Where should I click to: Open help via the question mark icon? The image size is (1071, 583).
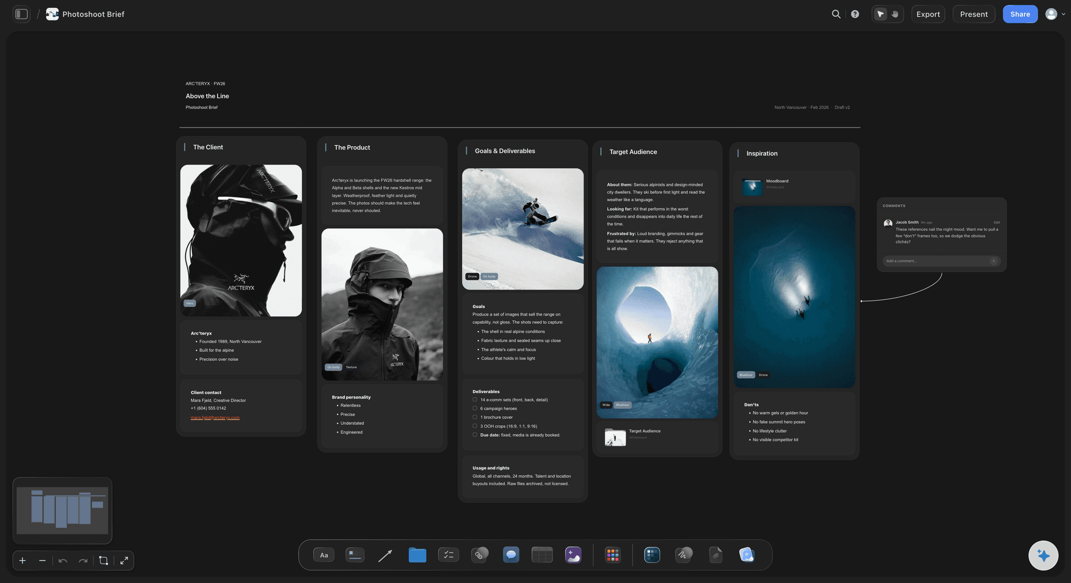tap(855, 14)
